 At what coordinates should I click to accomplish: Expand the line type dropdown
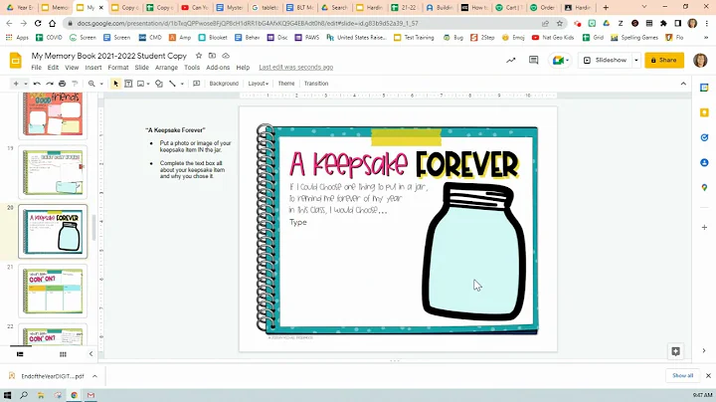(x=182, y=84)
